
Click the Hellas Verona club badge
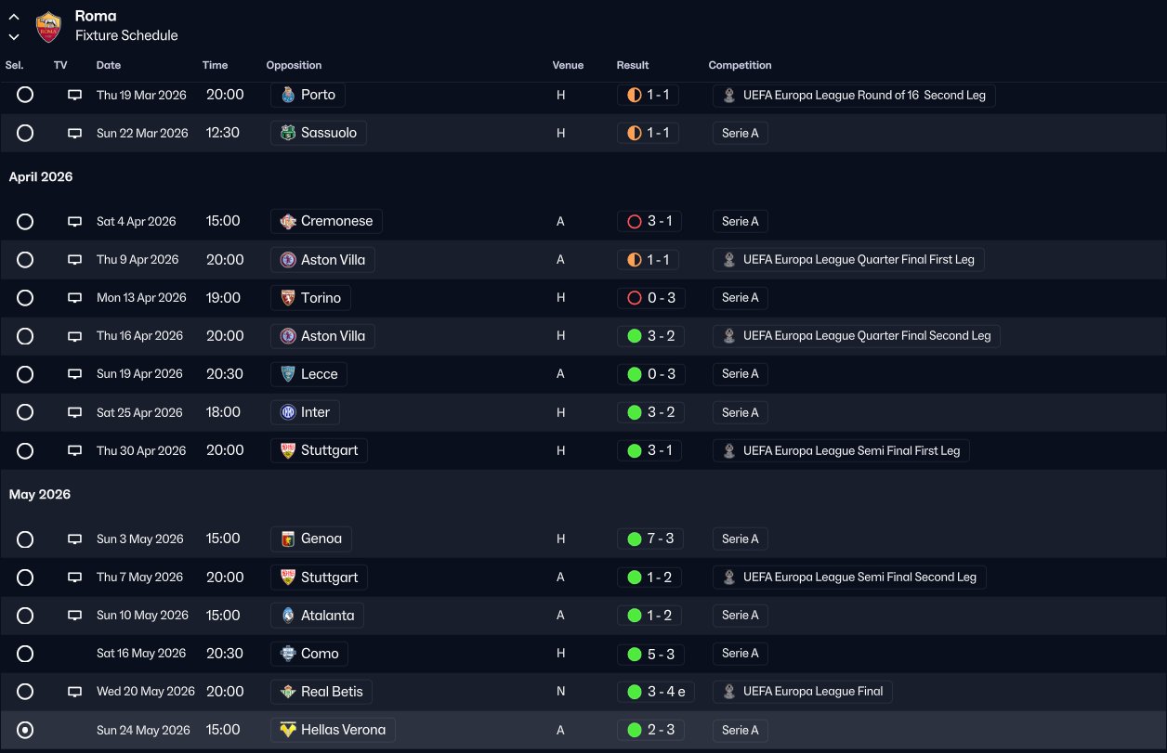point(288,730)
